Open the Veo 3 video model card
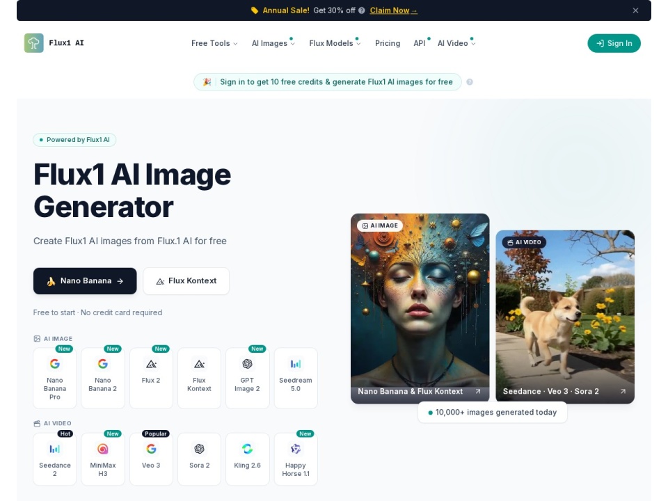The width and height of the screenshot is (668, 501). click(x=151, y=459)
